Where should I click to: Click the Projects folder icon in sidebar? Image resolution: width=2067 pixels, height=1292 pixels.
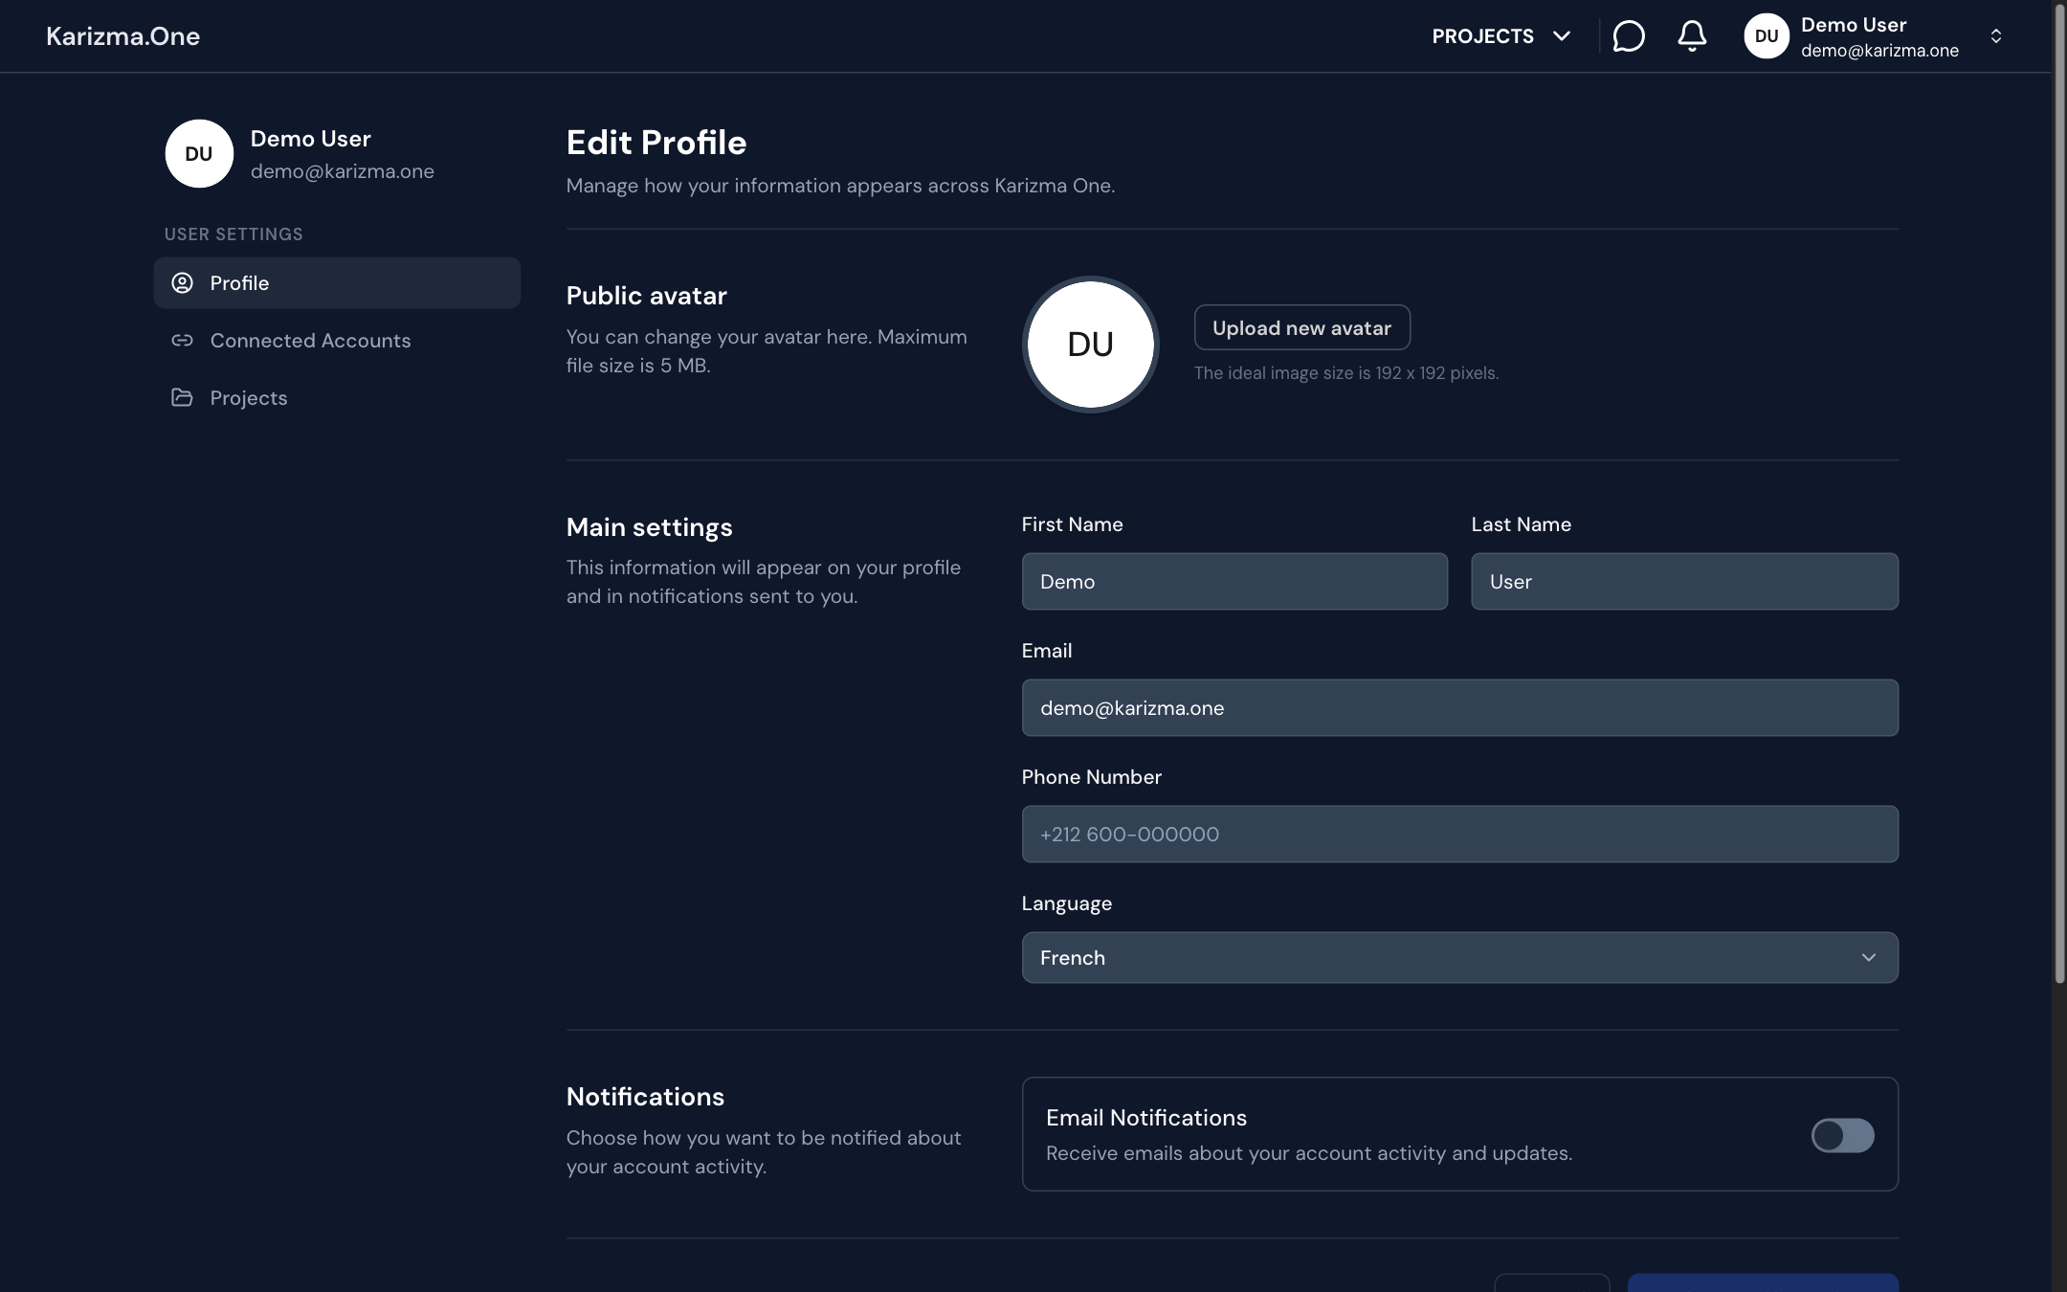point(182,397)
